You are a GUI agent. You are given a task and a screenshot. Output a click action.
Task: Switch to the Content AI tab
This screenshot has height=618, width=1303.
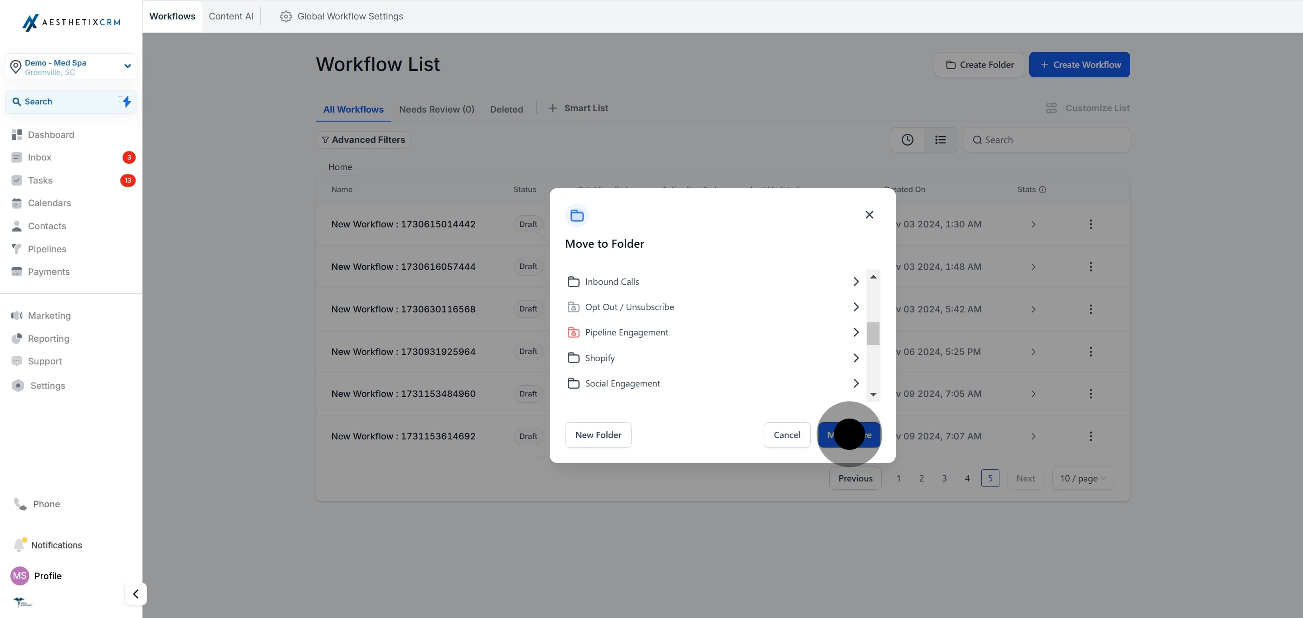coord(231,16)
